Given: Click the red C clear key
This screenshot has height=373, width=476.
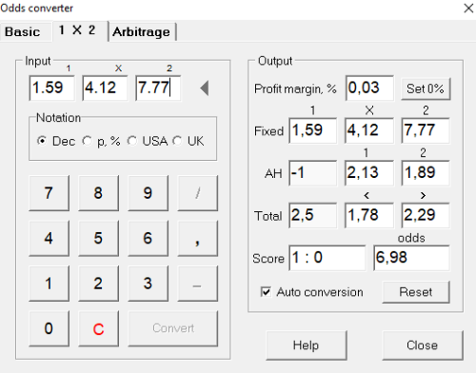Looking at the screenshot, I should tap(98, 328).
